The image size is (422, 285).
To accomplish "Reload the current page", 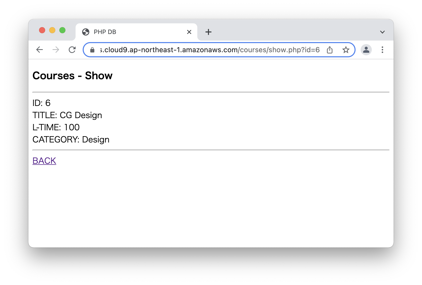I will pos(72,50).
